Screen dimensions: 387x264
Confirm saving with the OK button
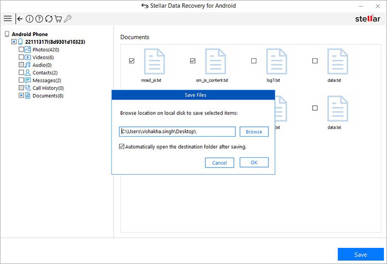(x=254, y=162)
